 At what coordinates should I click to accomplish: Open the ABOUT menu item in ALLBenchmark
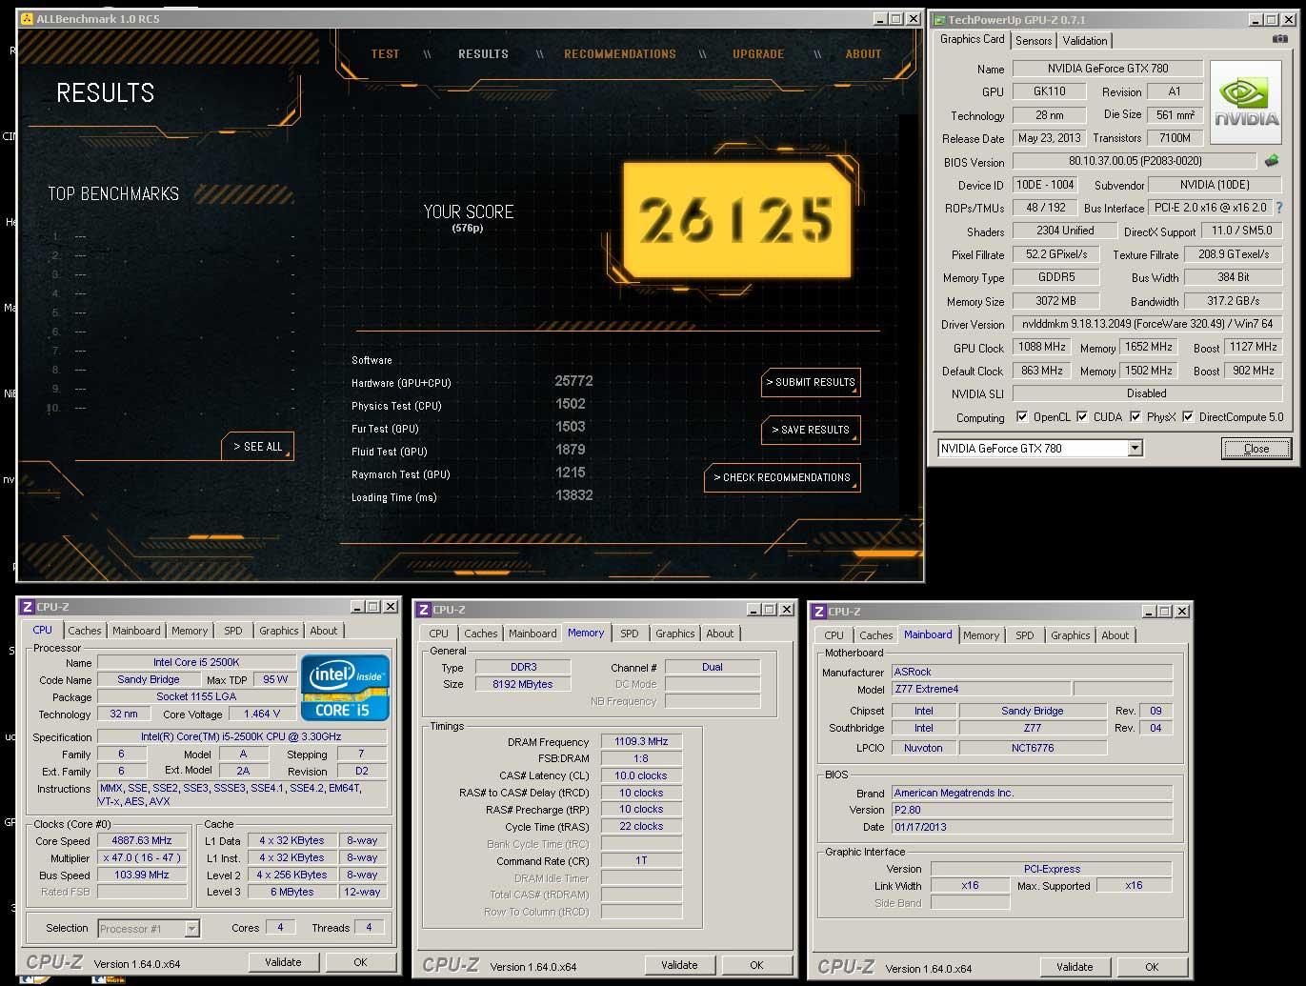(x=863, y=54)
